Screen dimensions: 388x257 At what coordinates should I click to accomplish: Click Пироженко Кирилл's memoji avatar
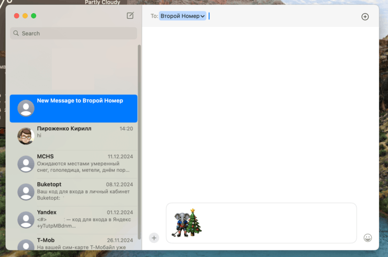click(26, 136)
